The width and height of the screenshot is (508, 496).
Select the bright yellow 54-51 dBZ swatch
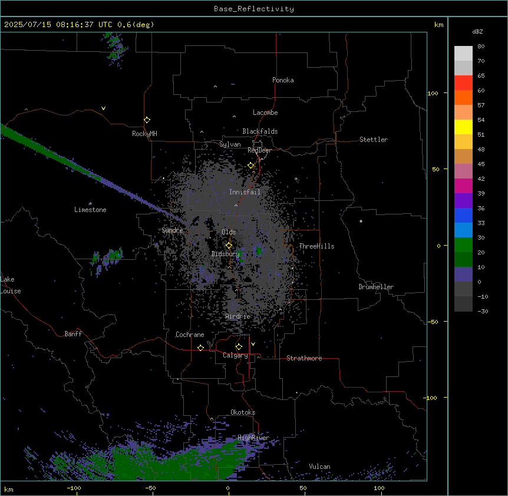[x=463, y=127]
